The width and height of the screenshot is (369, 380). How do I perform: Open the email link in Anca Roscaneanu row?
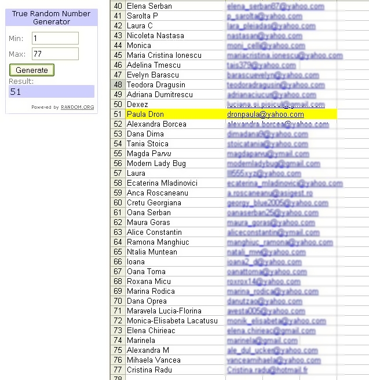pyautogui.click(x=270, y=193)
